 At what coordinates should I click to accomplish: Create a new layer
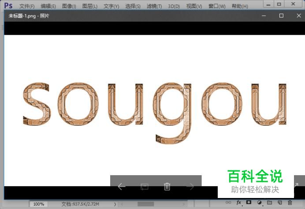(280, 202)
